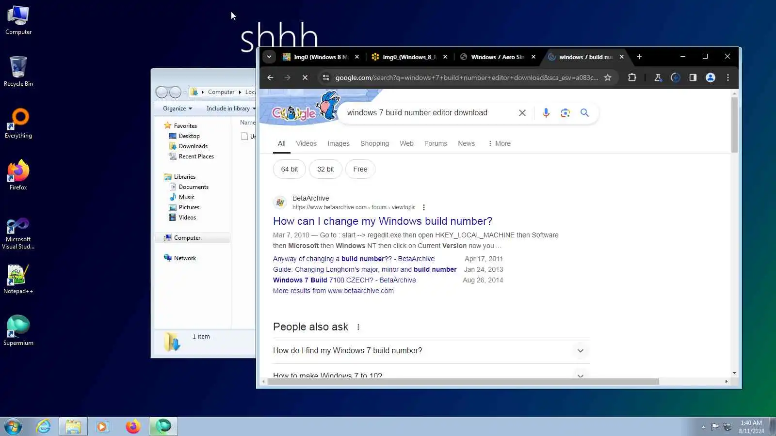Open Firefox from the taskbar
776x436 pixels.
pyautogui.click(x=133, y=426)
